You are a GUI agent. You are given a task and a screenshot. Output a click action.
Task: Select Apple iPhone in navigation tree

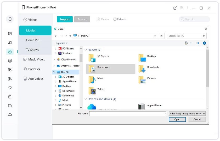[x=69, y=82]
